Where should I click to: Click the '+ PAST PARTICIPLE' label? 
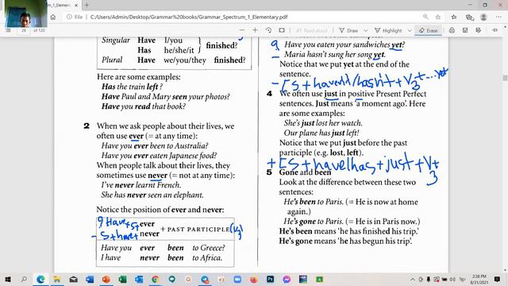coord(195,230)
